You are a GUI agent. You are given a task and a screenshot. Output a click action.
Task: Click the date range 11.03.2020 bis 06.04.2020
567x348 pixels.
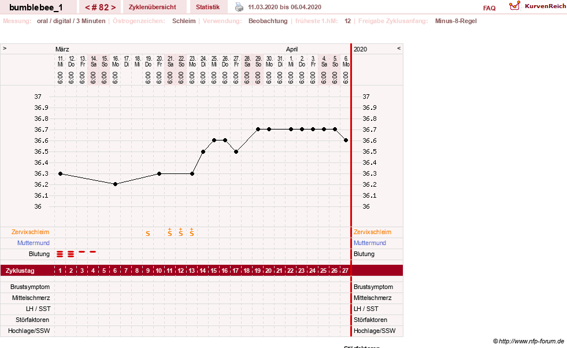tap(284, 7)
